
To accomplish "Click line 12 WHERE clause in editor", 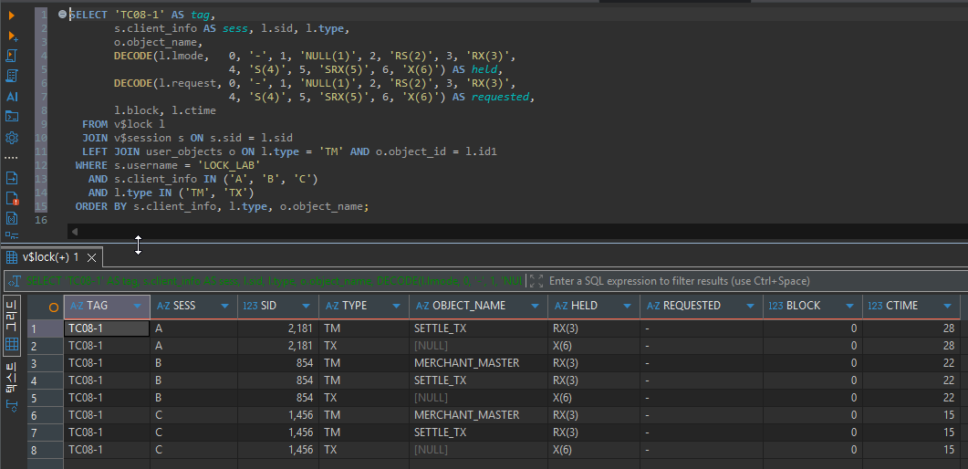I will pyautogui.click(x=168, y=165).
